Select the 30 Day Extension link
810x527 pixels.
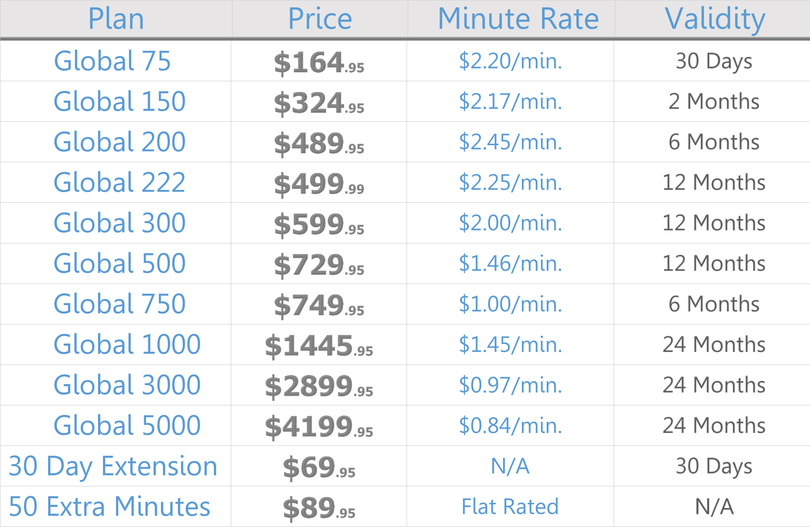click(113, 466)
